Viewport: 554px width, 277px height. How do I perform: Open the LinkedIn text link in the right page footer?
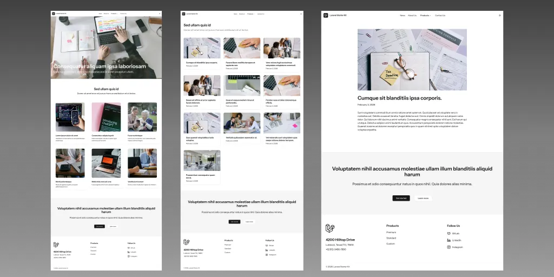click(457, 240)
